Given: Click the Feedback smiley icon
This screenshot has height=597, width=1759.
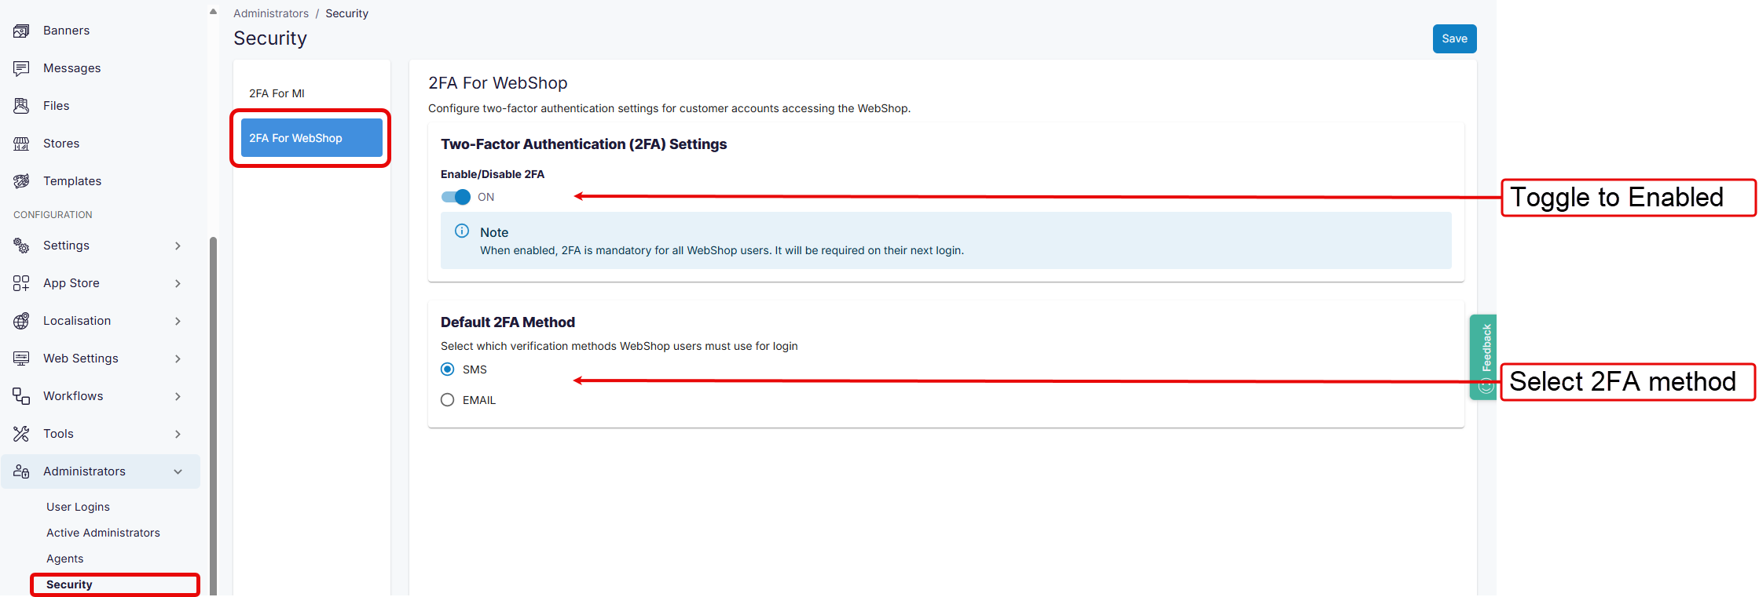Looking at the screenshot, I should coord(1486,386).
